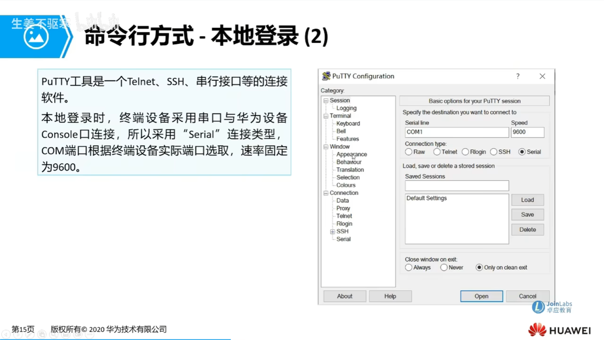Go to the previous slide with the slideshow arrow
This screenshot has height=340, width=604.
[6, 334]
